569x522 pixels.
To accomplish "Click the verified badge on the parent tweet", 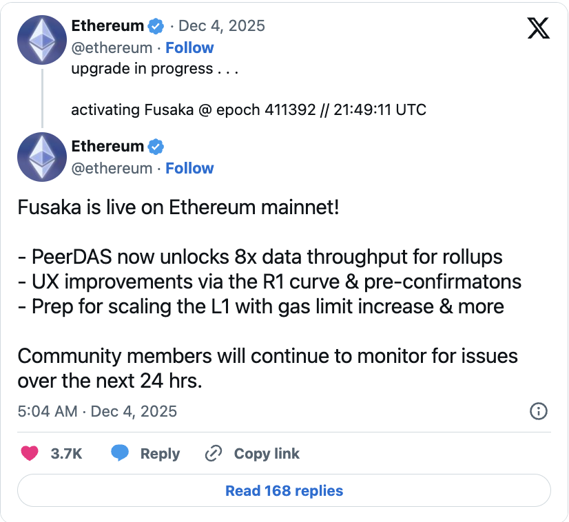I will (156, 26).
